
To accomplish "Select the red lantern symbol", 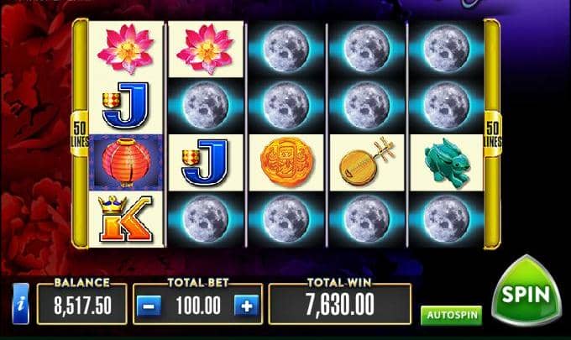I will [x=126, y=162].
